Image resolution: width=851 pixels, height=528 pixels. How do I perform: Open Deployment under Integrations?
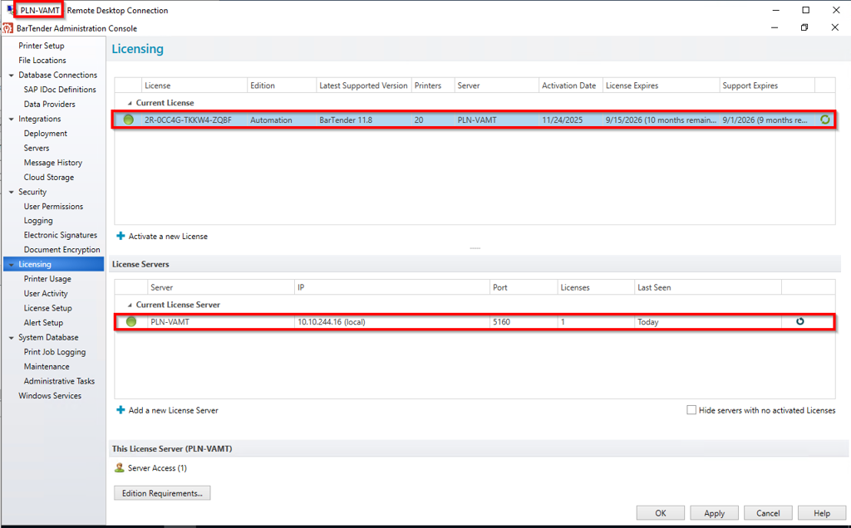coord(46,134)
